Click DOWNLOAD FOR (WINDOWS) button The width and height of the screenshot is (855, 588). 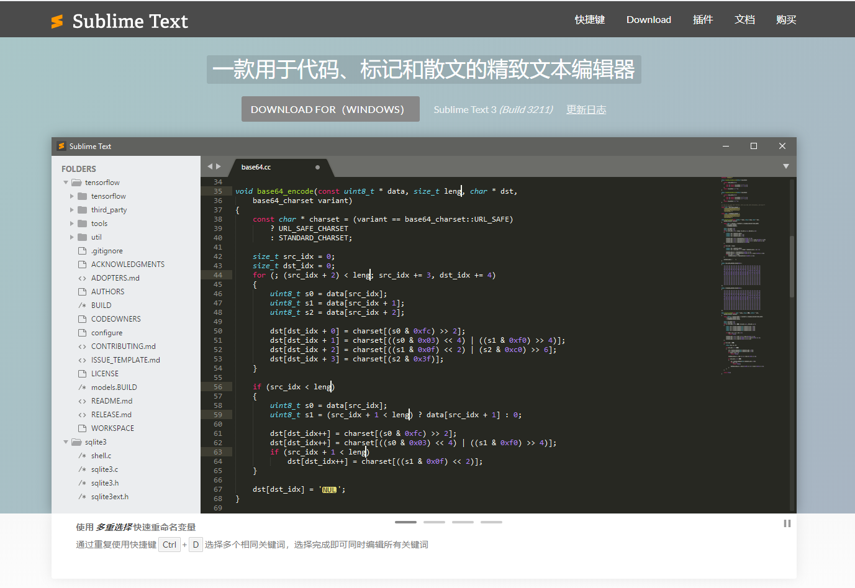tap(330, 109)
